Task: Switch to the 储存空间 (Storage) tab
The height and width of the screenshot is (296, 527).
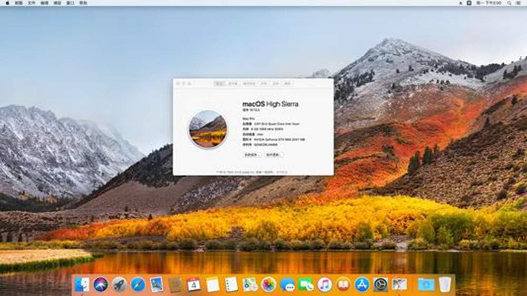Action: [x=249, y=83]
